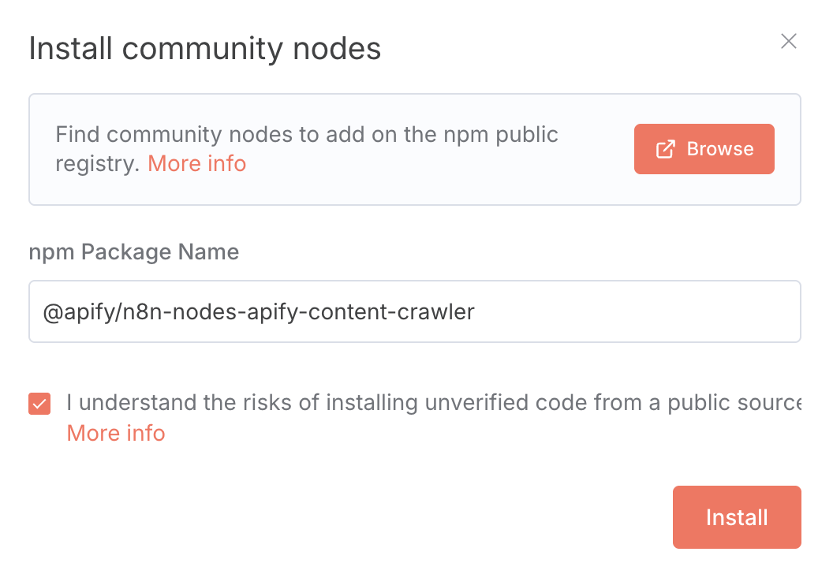Screen dimensions: 833x574
Task: Focus the text field under npm Package Name
Action: tap(415, 311)
